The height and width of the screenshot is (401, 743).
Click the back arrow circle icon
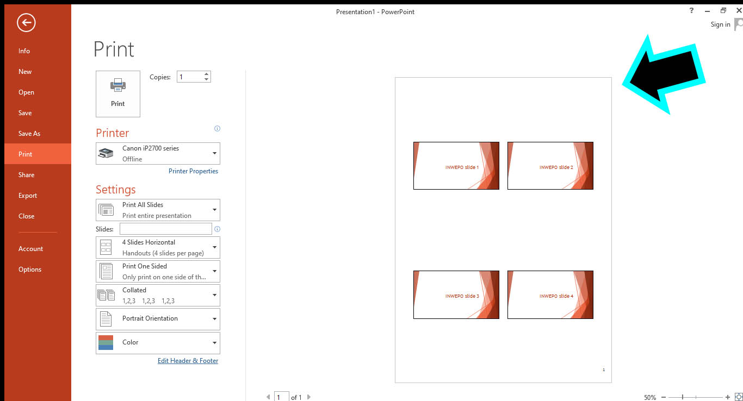[x=26, y=23]
